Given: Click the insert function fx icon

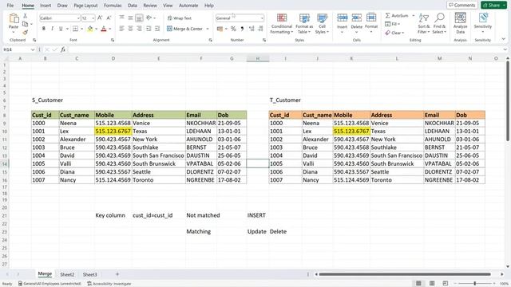Looking at the screenshot, I should pyautogui.click(x=63, y=49).
